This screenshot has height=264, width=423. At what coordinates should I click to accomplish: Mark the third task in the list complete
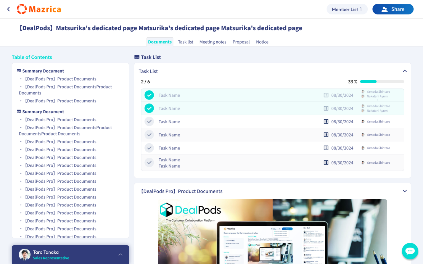click(149, 121)
